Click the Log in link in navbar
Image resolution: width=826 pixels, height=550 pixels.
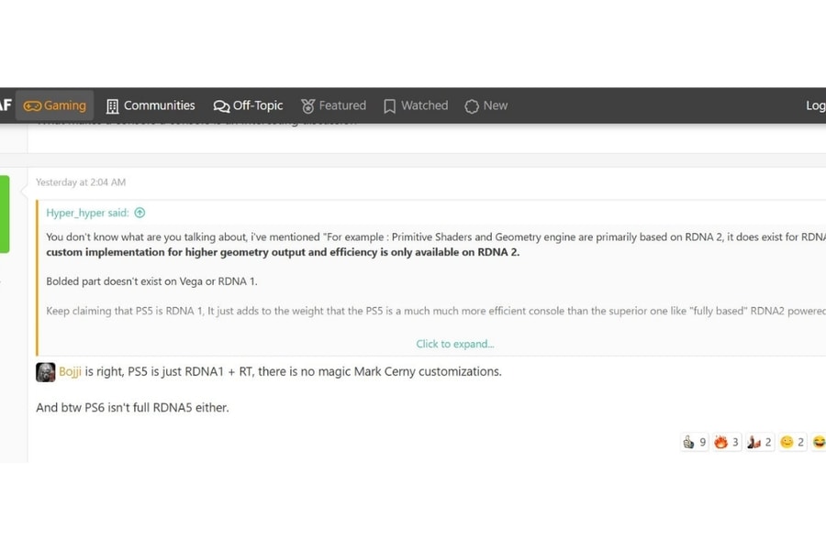pos(815,105)
